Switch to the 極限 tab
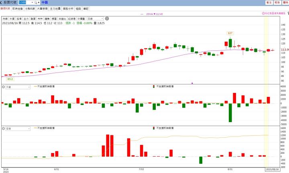This screenshot has height=173, width=289. [x=78, y=9]
